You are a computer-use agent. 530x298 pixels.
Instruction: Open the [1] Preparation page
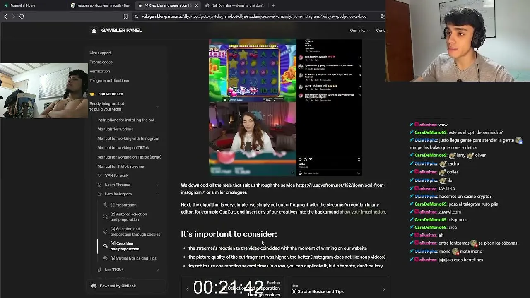click(123, 205)
